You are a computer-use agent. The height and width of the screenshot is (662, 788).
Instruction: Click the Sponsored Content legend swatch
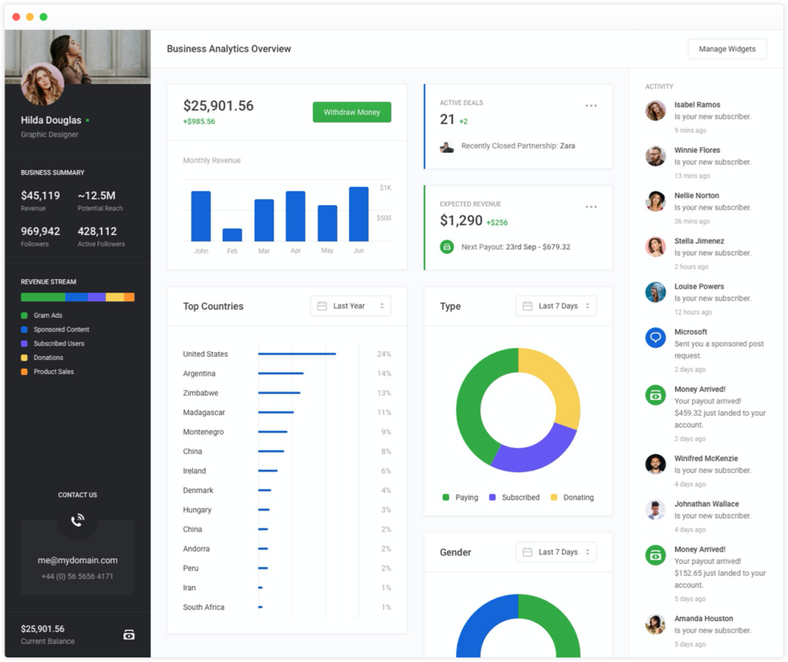click(x=24, y=329)
